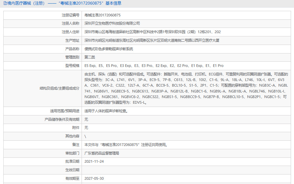
Task: Click the 管理类别 label
Action: (72, 57)
